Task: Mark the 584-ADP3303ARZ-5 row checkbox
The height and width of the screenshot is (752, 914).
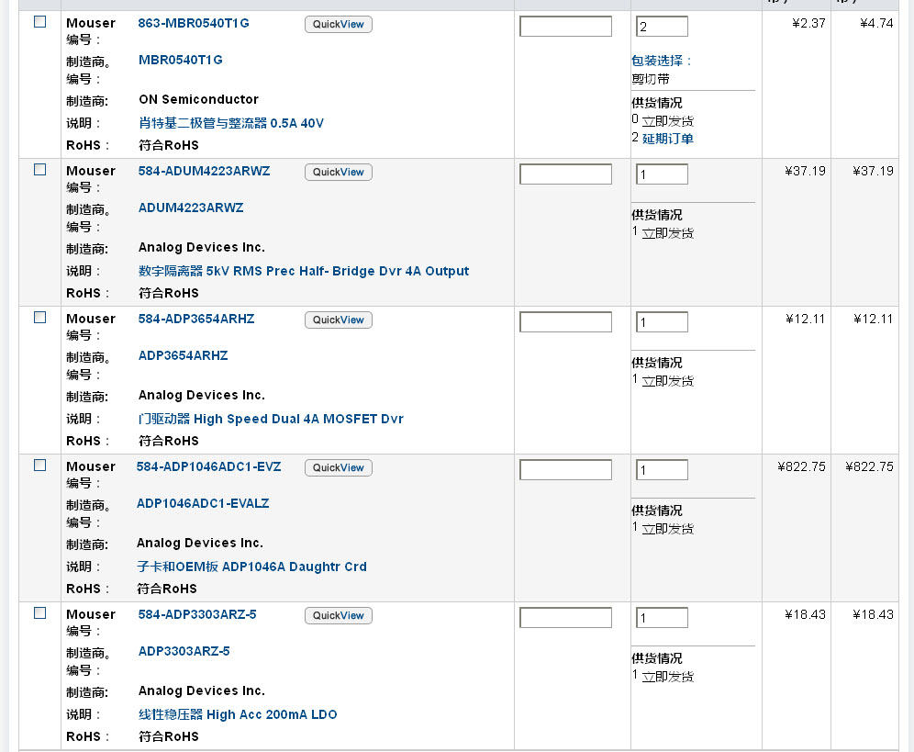Action: (x=39, y=613)
